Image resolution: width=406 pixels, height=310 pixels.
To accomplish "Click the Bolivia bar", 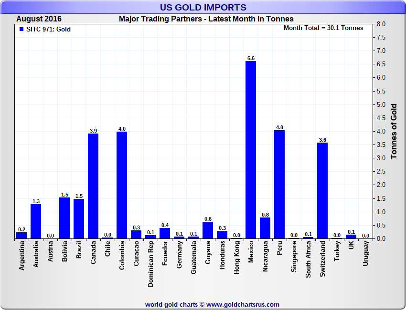I will click(64, 218).
